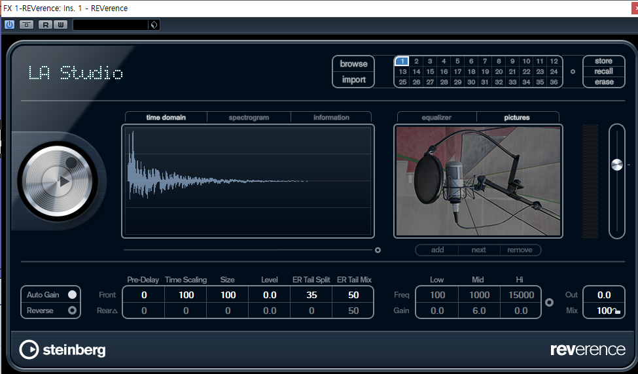The width and height of the screenshot is (638, 374).
Task: Switch to the time domain tab
Action: tap(166, 118)
